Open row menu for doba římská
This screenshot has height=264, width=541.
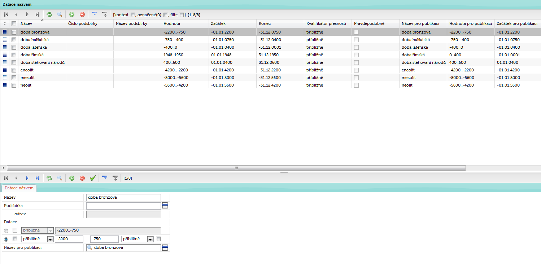tap(5, 55)
